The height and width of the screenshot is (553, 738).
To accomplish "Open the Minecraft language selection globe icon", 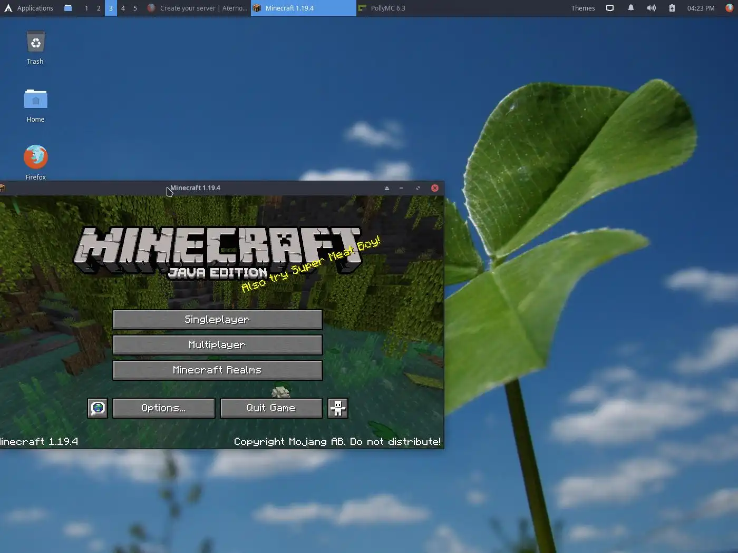I will coord(98,408).
